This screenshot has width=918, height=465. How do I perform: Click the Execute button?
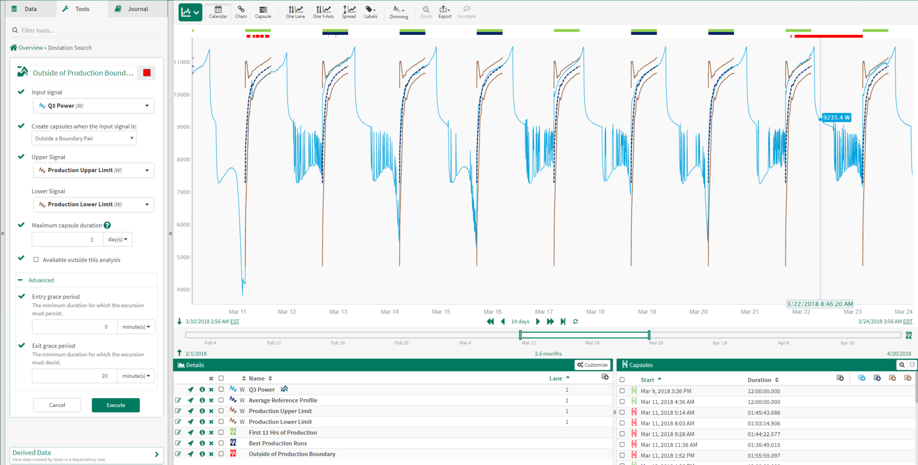pyautogui.click(x=115, y=405)
